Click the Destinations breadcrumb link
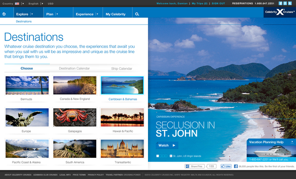The width and height of the screenshot is (296, 179). click(x=24, y=21)
